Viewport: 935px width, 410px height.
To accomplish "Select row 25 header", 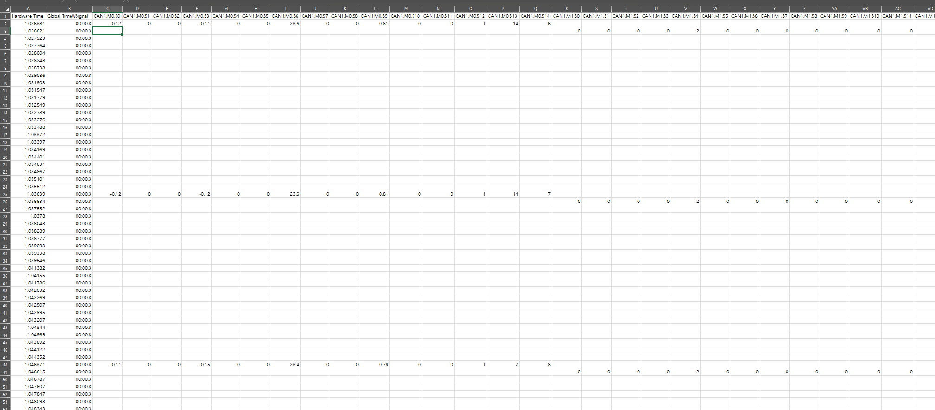I will click(x=5, y=194).
